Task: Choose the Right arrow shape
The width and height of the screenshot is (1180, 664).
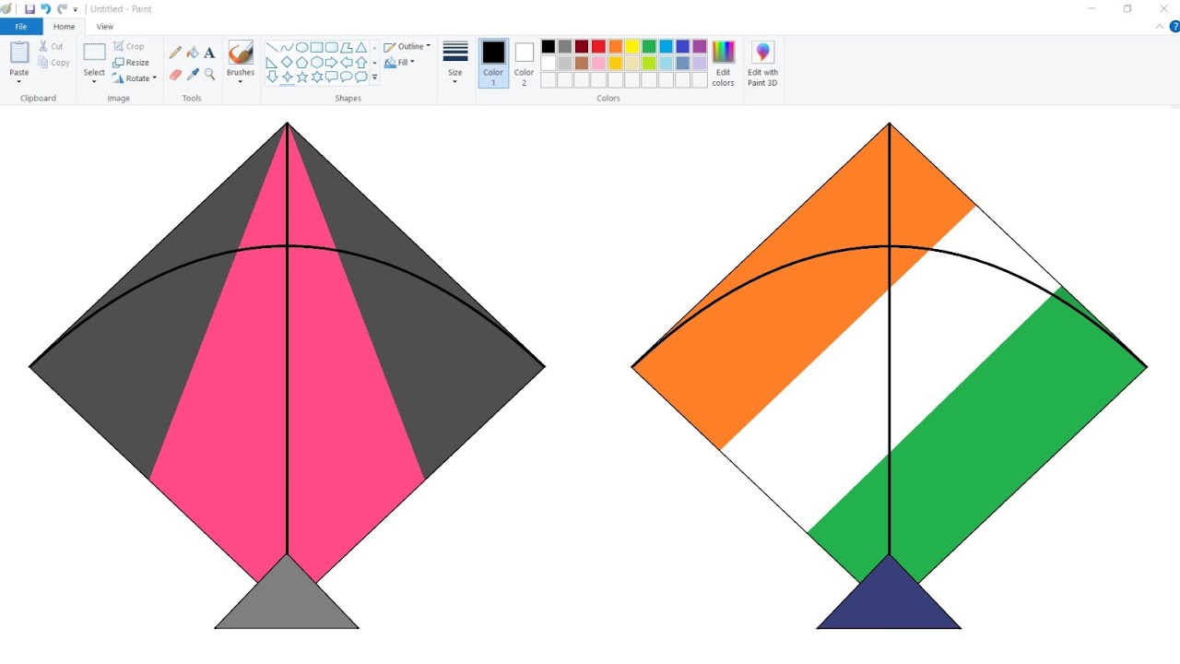Action: (x=331, y=62)
